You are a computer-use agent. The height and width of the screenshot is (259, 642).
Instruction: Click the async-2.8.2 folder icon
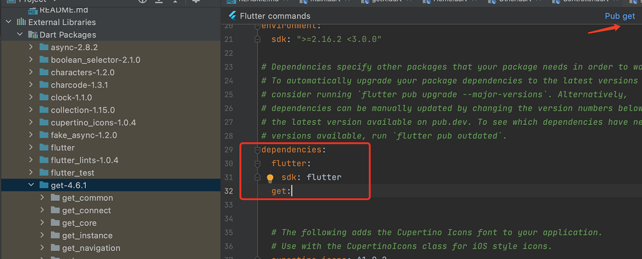click(x=44, y=47)
